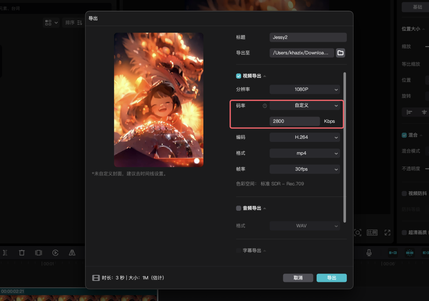Open the 格式 mp4 dropdown
This screenshot has height=301, width=429.
coord(305,153)
